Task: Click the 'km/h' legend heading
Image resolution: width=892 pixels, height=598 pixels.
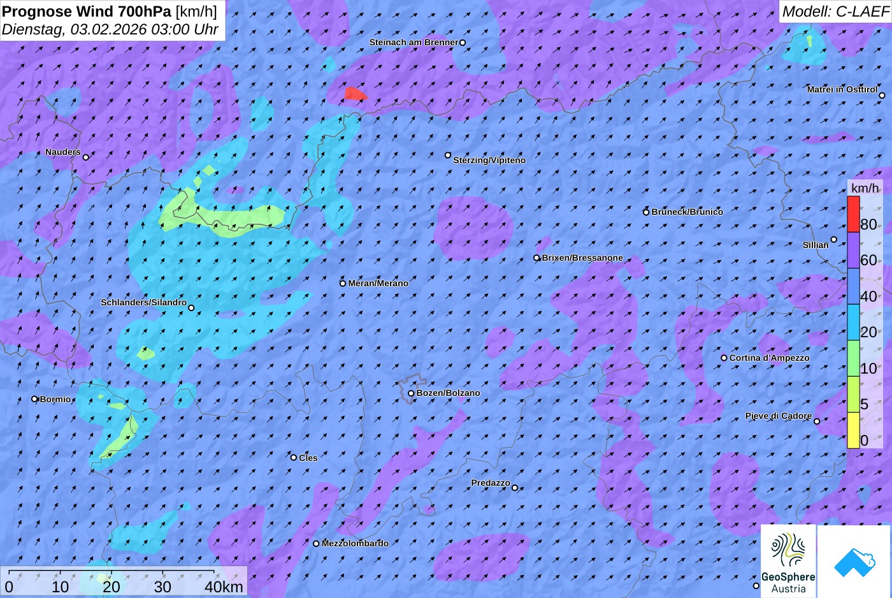Action: (865, 187)
